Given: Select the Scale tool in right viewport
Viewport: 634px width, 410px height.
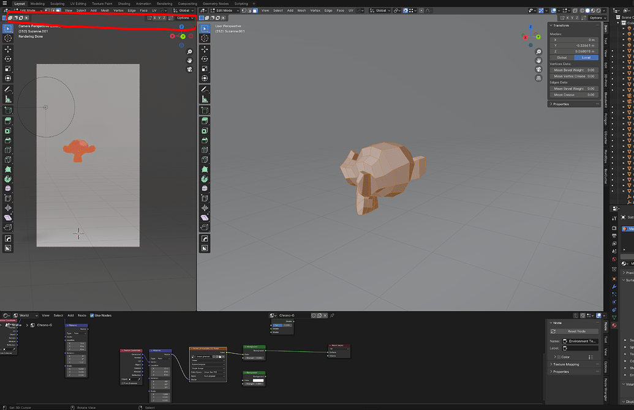Looking at the screenshot, I should coord(205,69).
